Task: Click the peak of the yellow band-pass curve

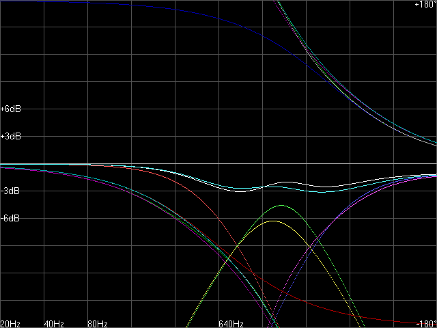Action: point(273,221)
